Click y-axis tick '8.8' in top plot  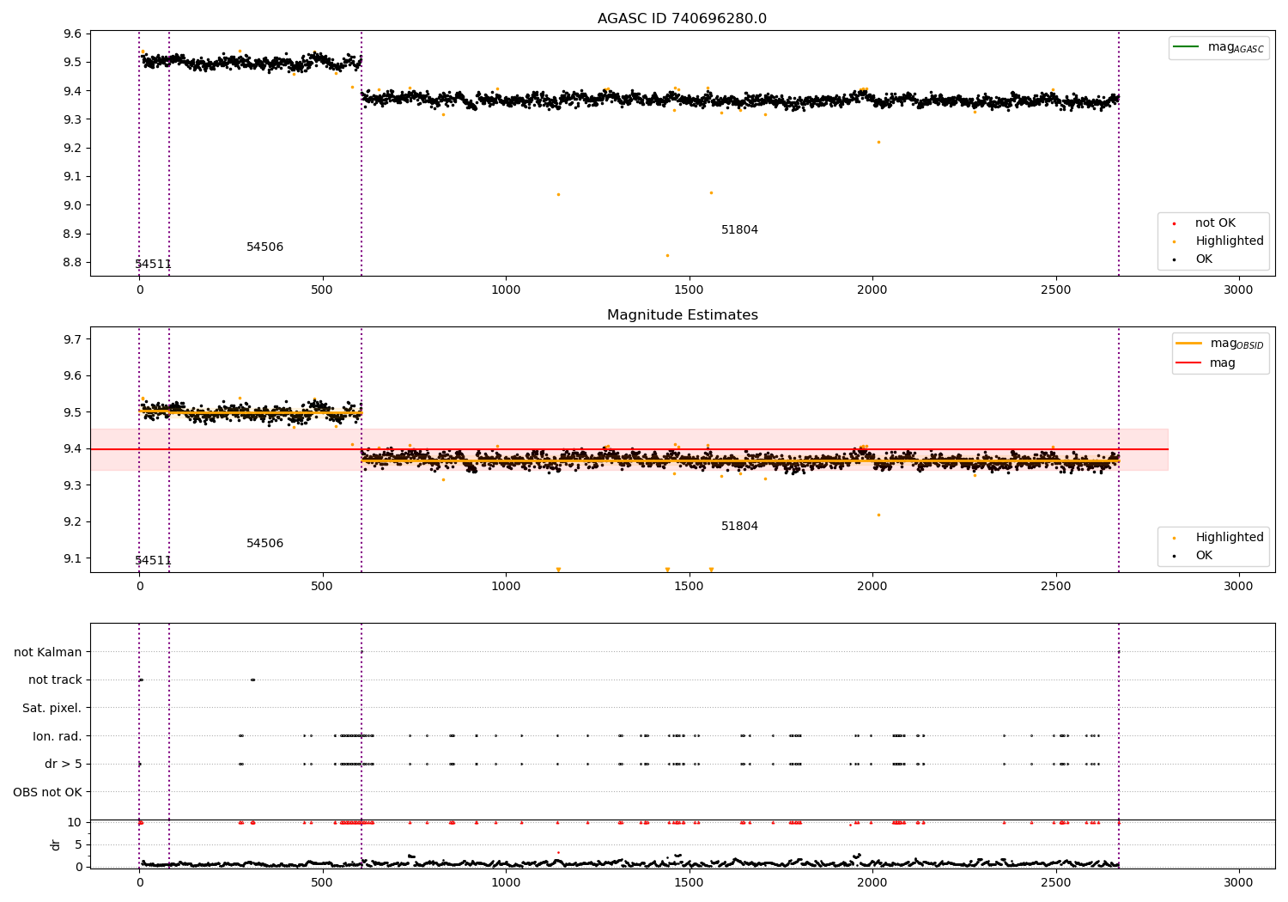click(x=73, y=263)
